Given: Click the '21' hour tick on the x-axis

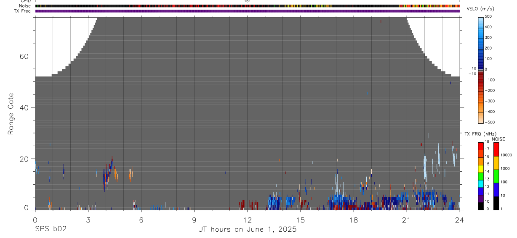Looking at the screenshot, I should point(407,220).
